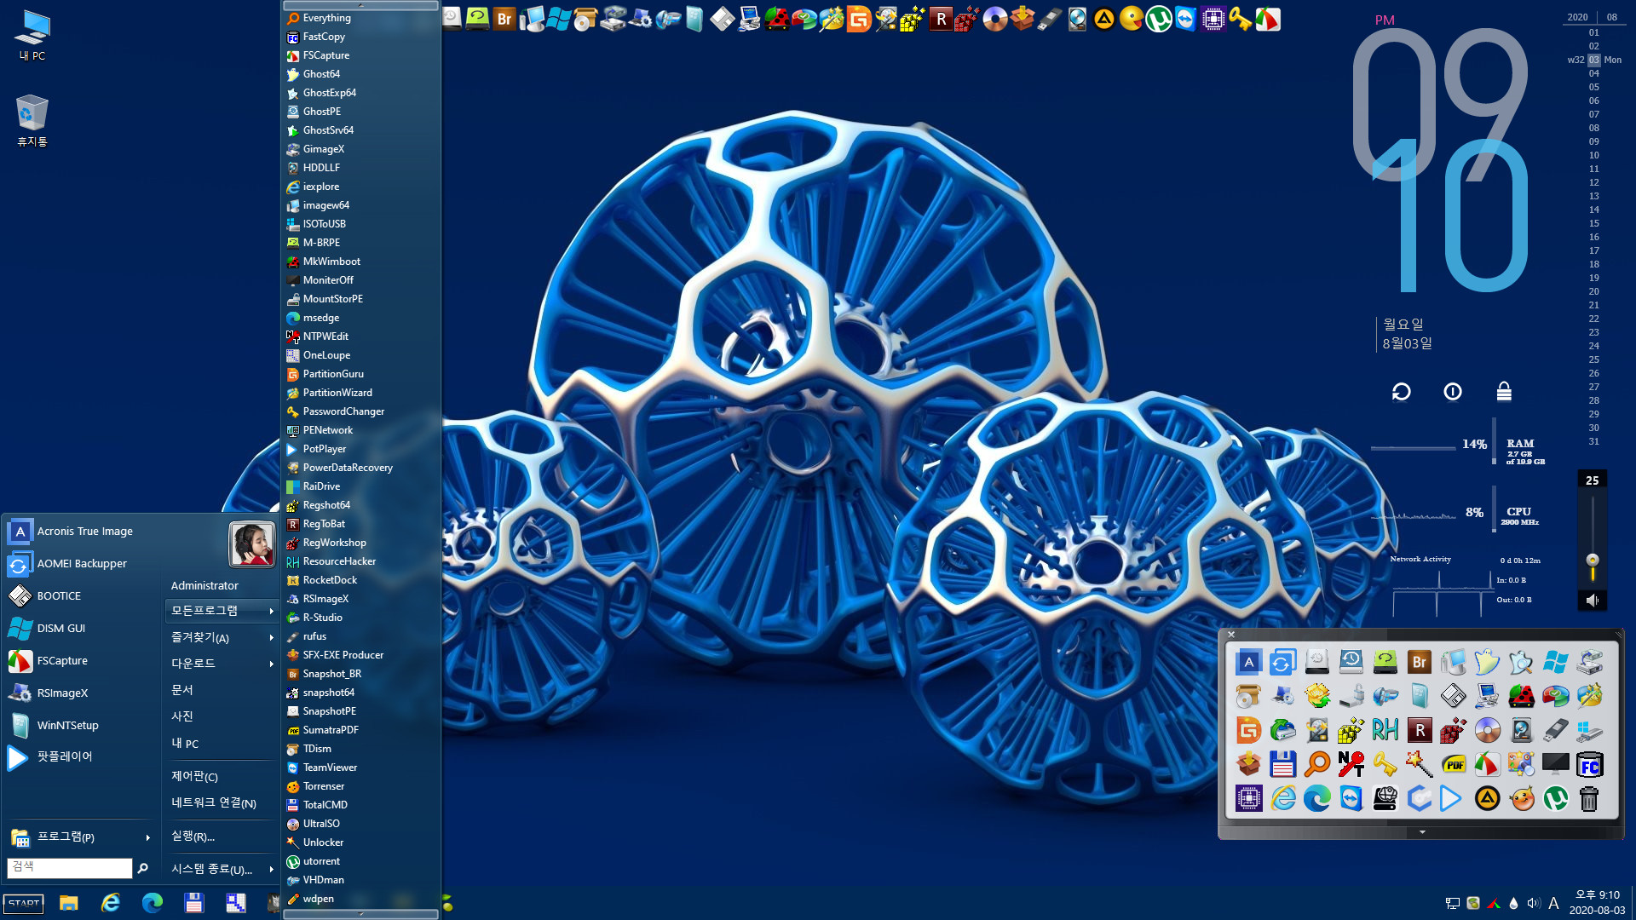This screenshot has width=1636, height=920.
Task: Open the green uTorrent icon in the top dock
Action: click(1159, 19)
